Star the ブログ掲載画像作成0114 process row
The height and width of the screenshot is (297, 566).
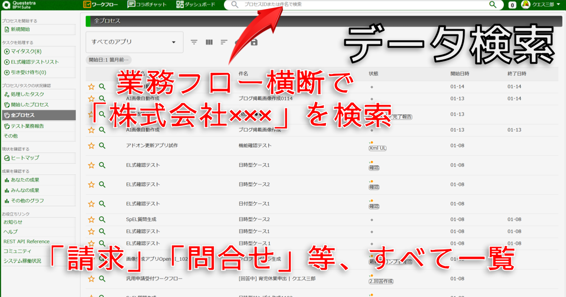(x=92, y=99)
